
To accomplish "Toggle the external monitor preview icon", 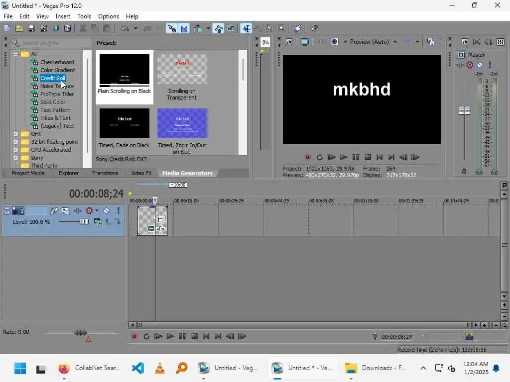I will click(305, 42).
